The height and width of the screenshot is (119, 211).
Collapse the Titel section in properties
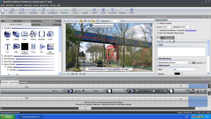[157, 45]
